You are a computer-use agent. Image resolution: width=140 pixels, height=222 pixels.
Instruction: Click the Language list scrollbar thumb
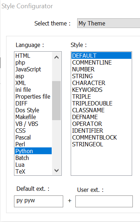click(x=56, y=100)
